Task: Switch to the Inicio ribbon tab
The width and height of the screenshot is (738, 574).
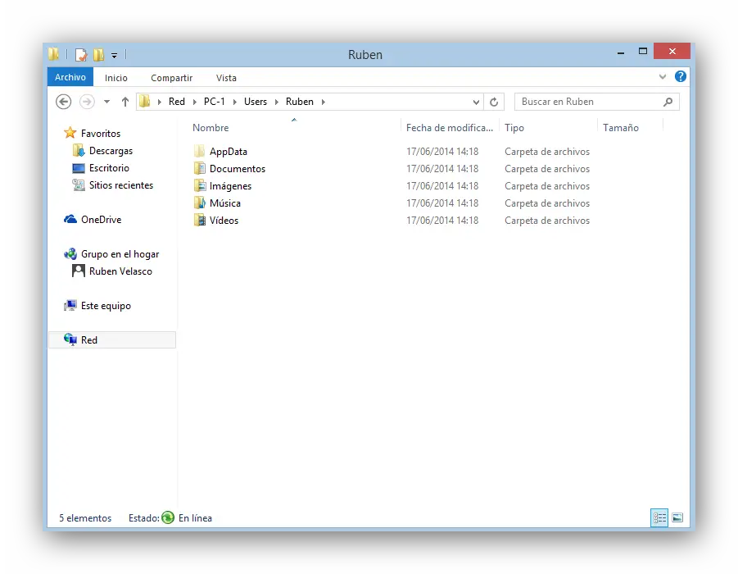Action: [x=115, y=78]
